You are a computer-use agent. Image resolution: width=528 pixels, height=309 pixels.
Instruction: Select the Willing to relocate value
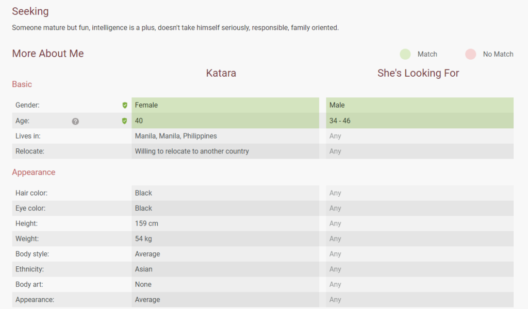click(192, 151)
